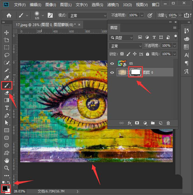The height and width of the screenshot is (195, 193).
Task: Add a layer mask from panel bottom
Action: click(x=137, y=123)
